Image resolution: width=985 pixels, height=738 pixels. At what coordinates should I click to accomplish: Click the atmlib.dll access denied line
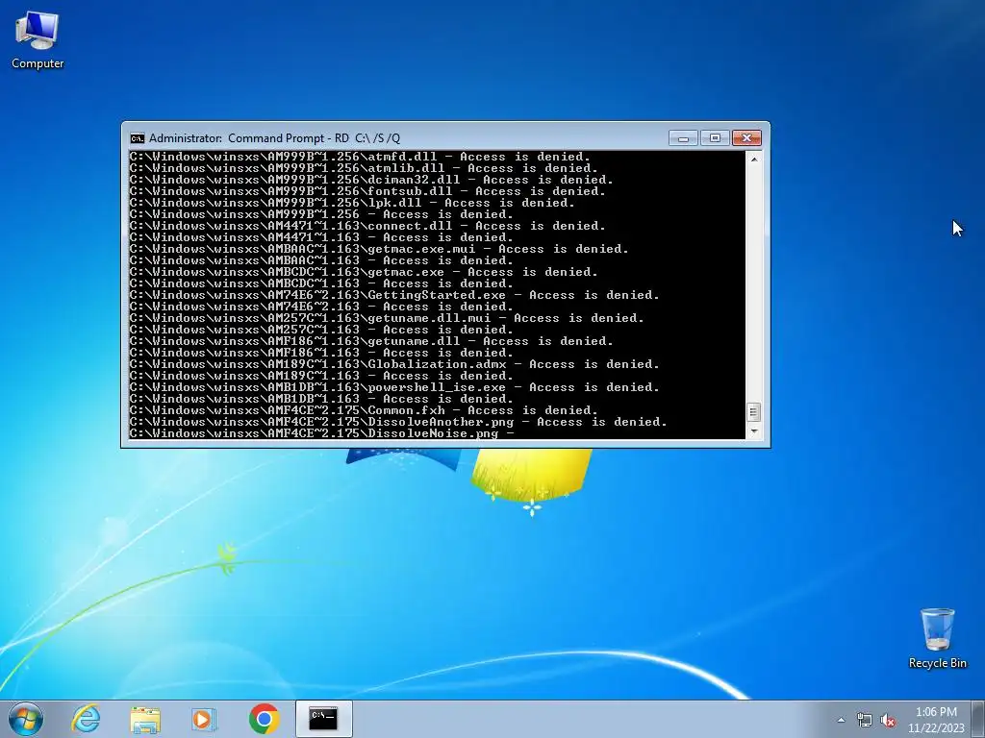(x=364, y=167)
